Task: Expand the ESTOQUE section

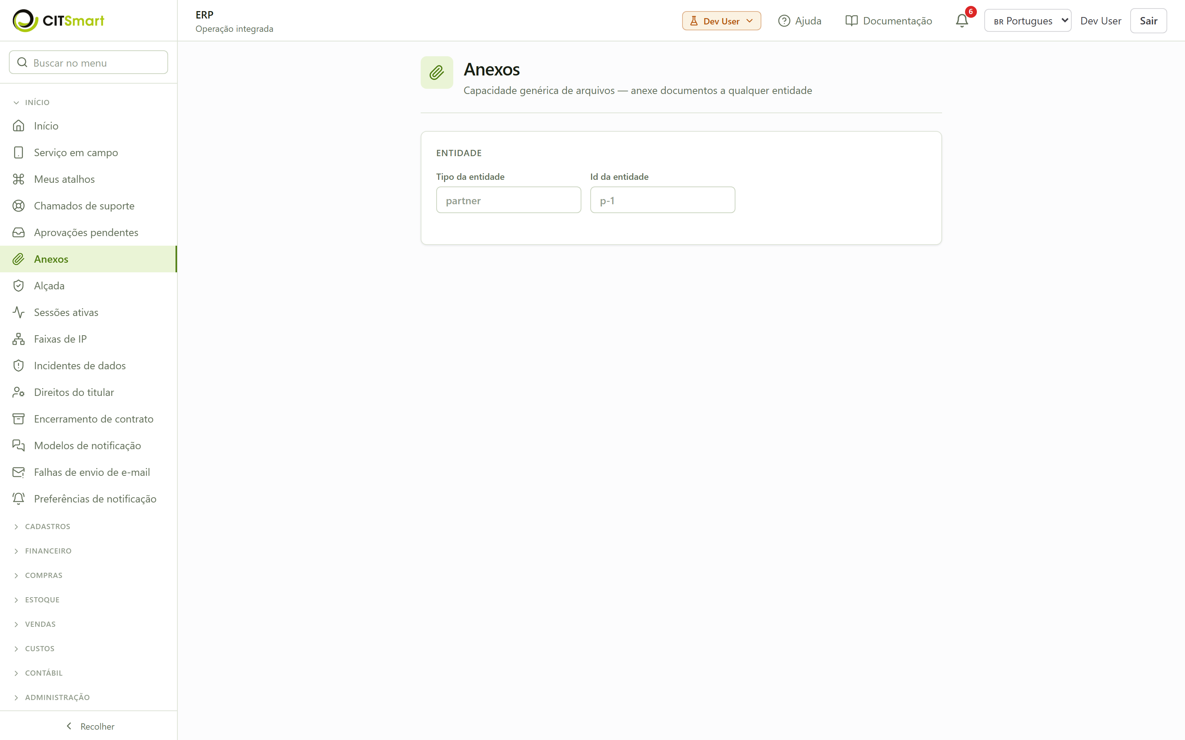Action: pos(37,600)
